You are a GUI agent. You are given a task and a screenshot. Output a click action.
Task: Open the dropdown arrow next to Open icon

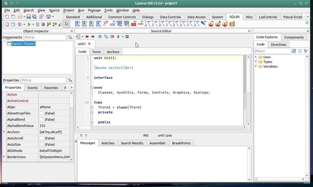(x=24, y=17)
